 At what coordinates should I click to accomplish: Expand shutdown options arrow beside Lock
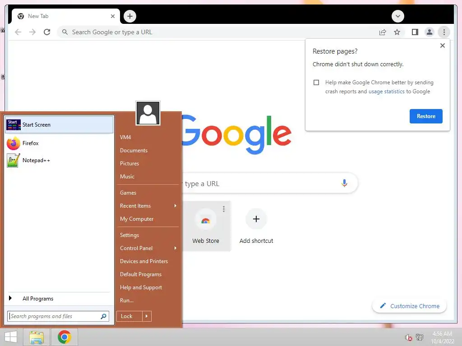tap(147, 316)
